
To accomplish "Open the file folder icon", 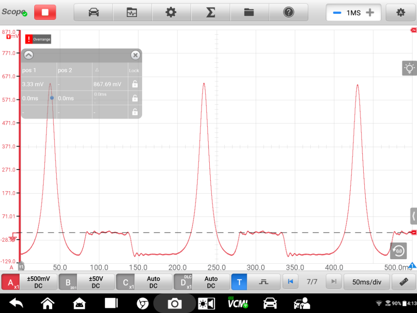I will pyautogui.click(x=249, y=13).
